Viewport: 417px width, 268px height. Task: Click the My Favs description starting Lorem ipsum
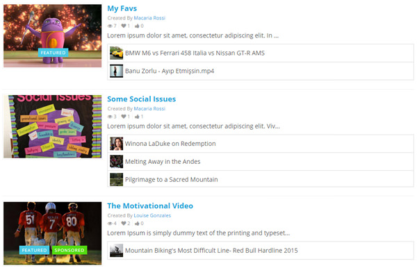(x=193, y=35)
